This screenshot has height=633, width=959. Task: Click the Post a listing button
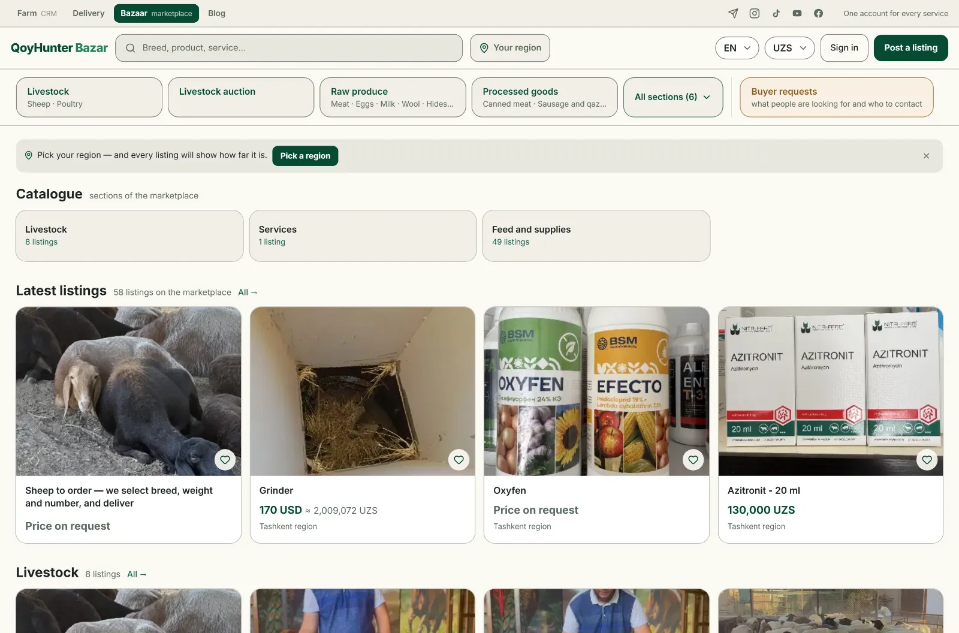click(x=911, y=48)
